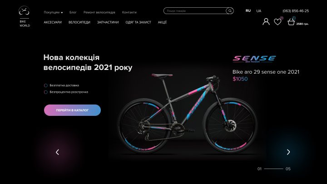This screenshot has height=184, width=327.
Task: Click Перейти в каталог button
Action: [x=72, y=110]
